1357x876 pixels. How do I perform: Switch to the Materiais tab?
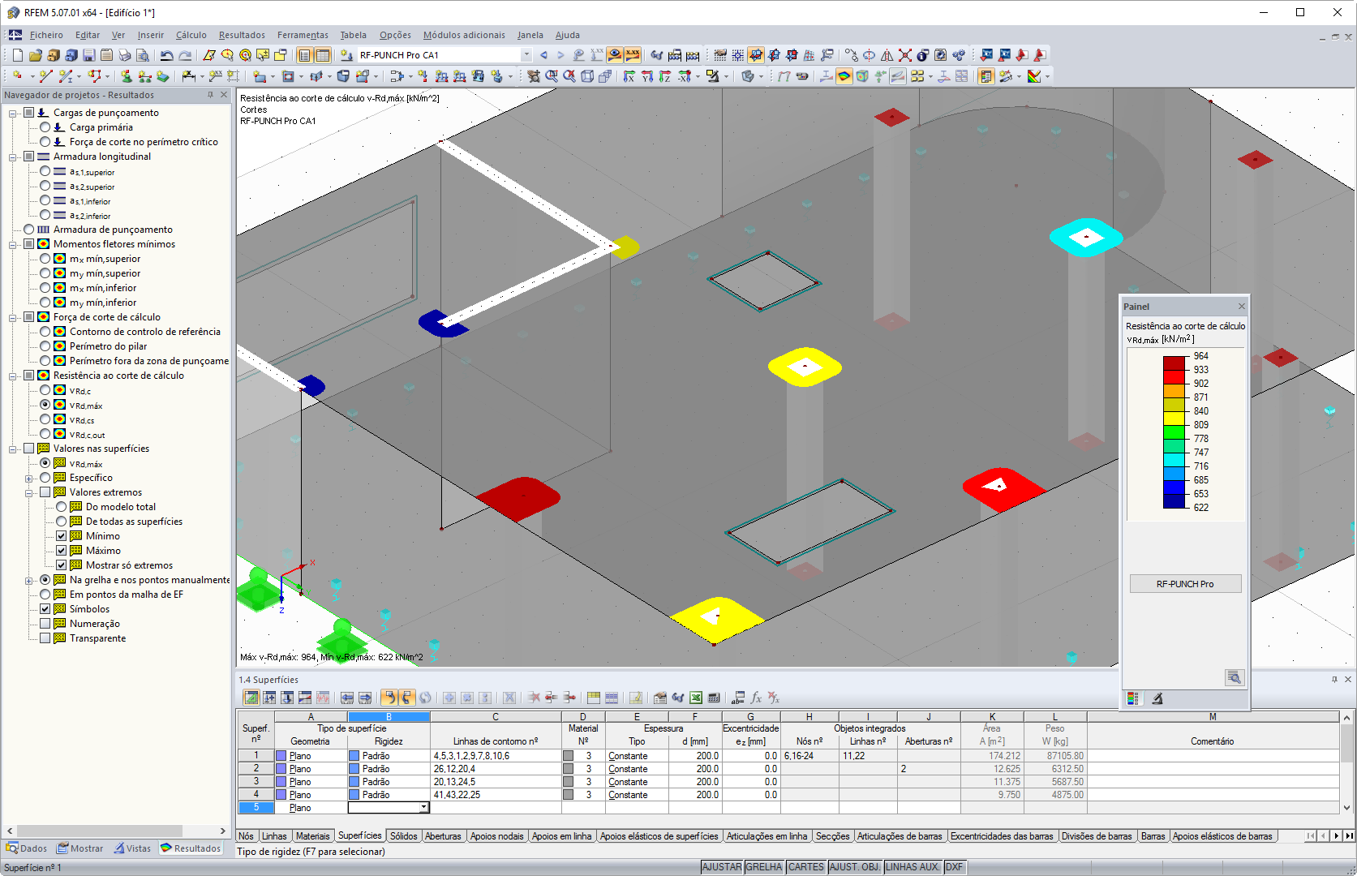[x=313, y=835]
